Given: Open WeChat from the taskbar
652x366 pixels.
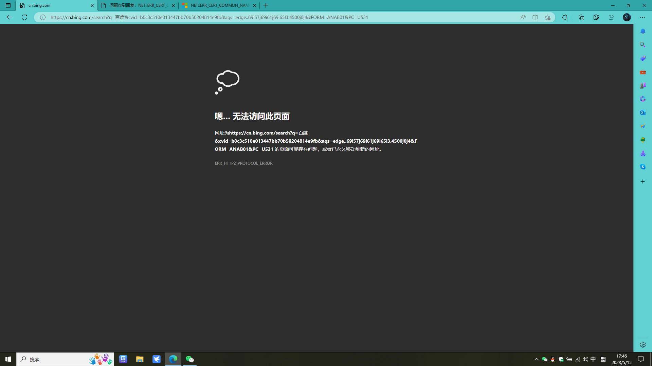Looking at the screenshot, I should point(189,359).
